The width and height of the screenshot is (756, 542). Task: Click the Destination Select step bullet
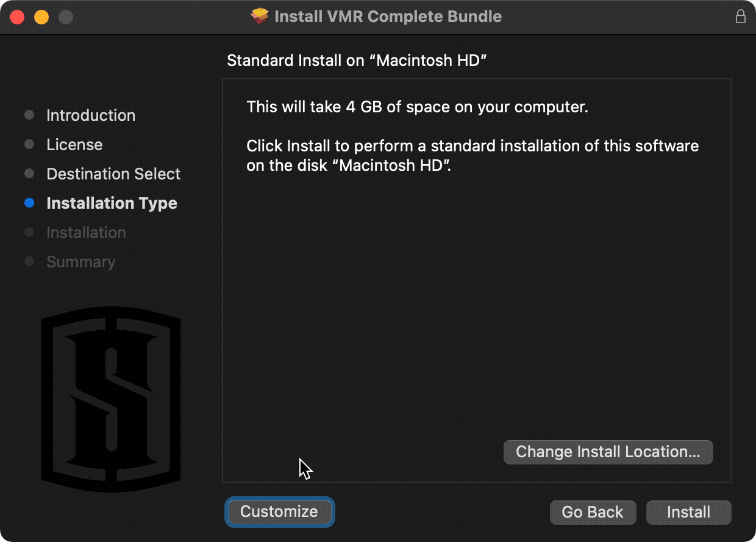[x=29, y=174]
